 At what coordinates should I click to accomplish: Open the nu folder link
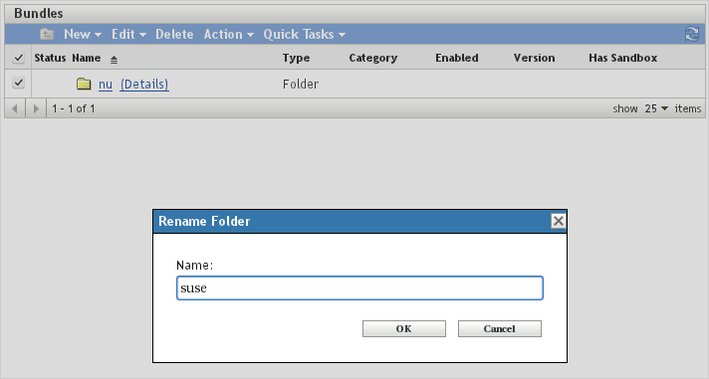106,85
